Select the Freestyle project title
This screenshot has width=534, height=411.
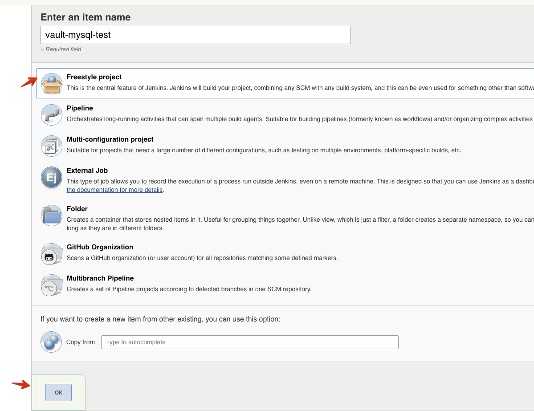(94, 77)
